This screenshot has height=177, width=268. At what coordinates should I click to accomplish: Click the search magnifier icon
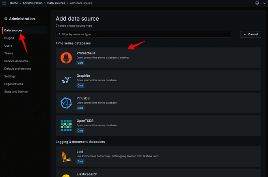coord(59,35)
